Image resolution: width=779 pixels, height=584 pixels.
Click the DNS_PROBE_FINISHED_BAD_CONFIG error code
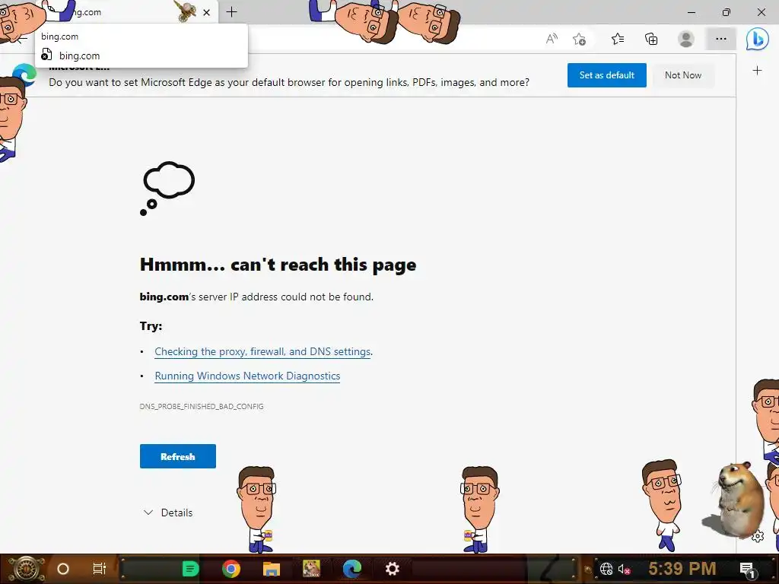[202, 406]
